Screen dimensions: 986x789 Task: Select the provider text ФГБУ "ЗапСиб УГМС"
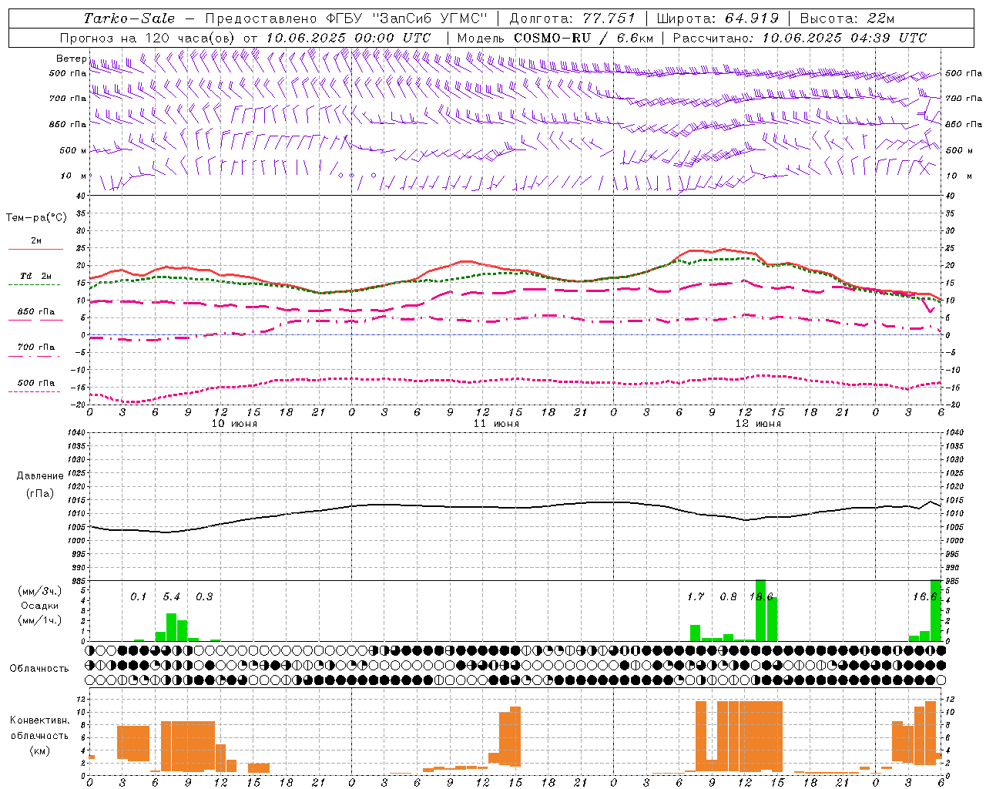pyautogui.click(x=408, y=18)
